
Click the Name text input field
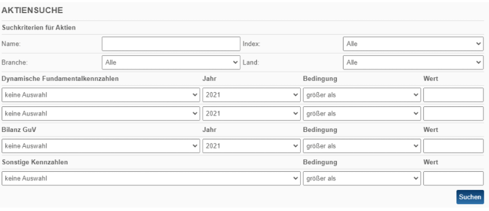click(171, 44)
